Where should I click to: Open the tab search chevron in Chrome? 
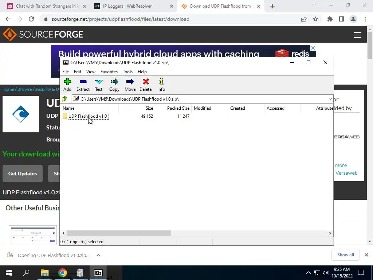[x=314, y=5]
